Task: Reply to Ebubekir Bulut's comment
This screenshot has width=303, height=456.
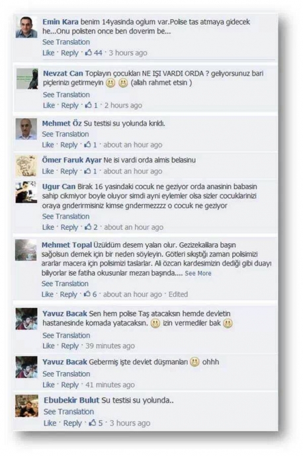Action: click(x=73, y=423)
